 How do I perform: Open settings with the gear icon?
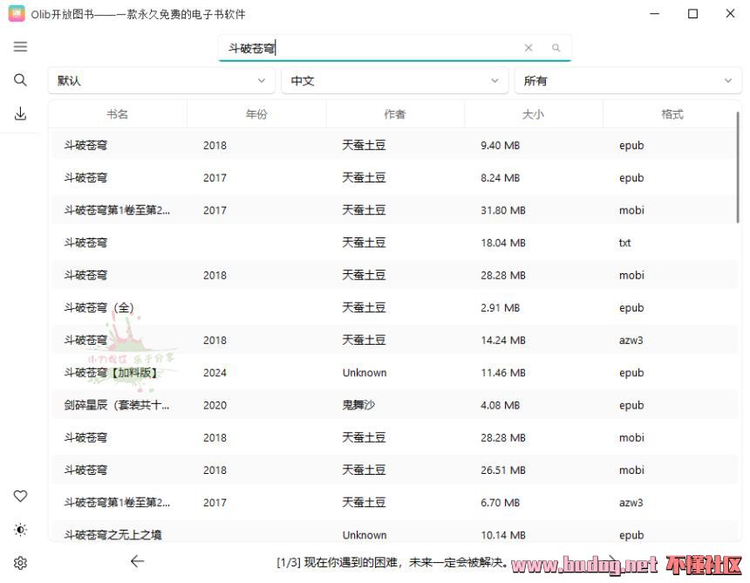coord(20,563)
